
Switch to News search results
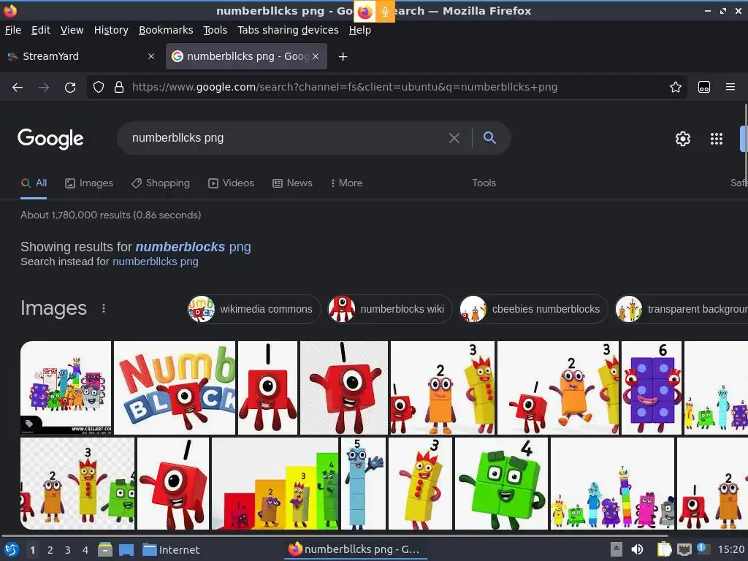click(x=292, y=183)
